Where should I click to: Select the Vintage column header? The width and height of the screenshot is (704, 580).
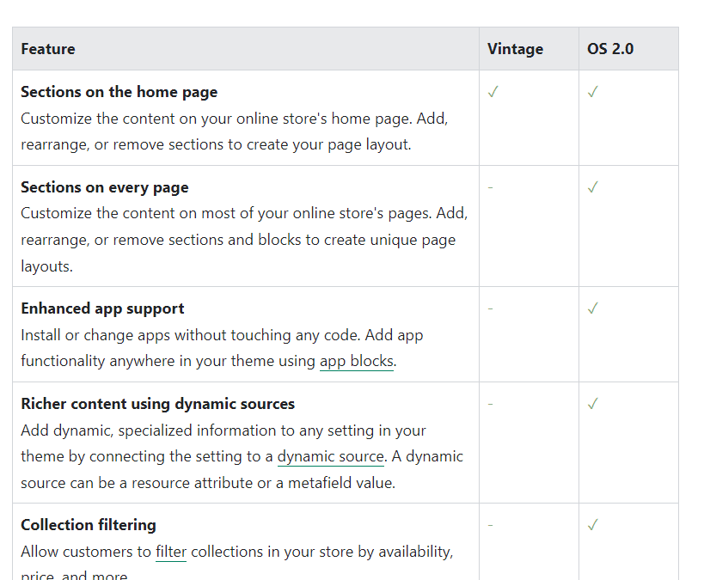click(x=515, y=49)
